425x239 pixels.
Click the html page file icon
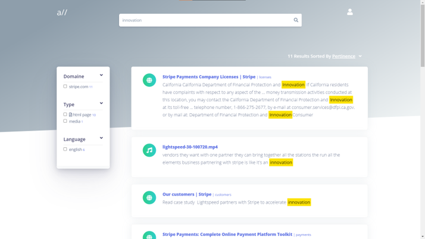click(70, 115)
